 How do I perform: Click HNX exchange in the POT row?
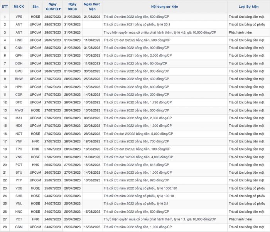35,165
